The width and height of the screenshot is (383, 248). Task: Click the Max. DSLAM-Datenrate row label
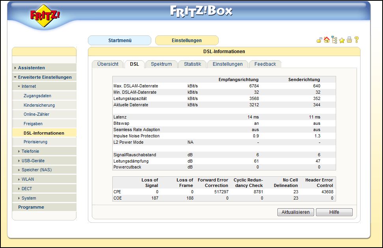136,86
